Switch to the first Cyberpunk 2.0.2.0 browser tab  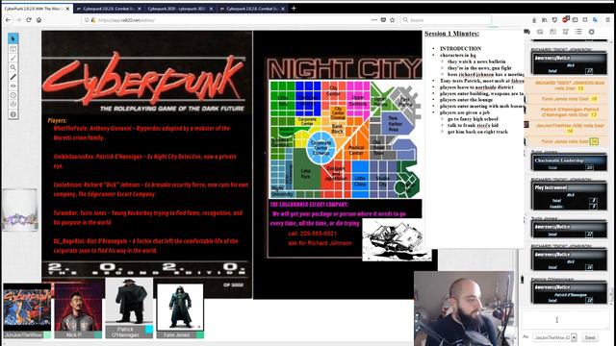(x=37, y=9)
